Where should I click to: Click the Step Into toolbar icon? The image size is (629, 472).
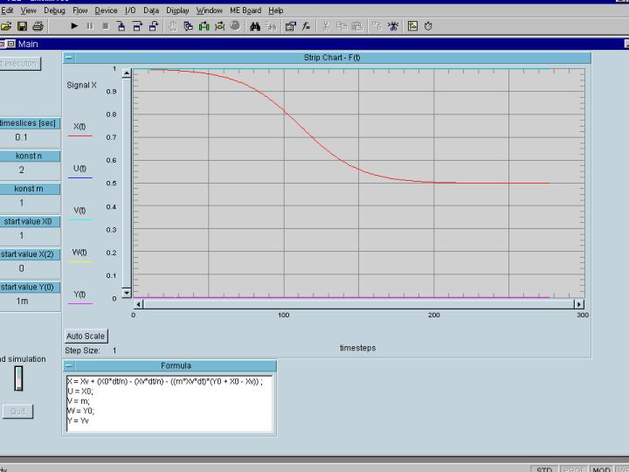[121, 26]
